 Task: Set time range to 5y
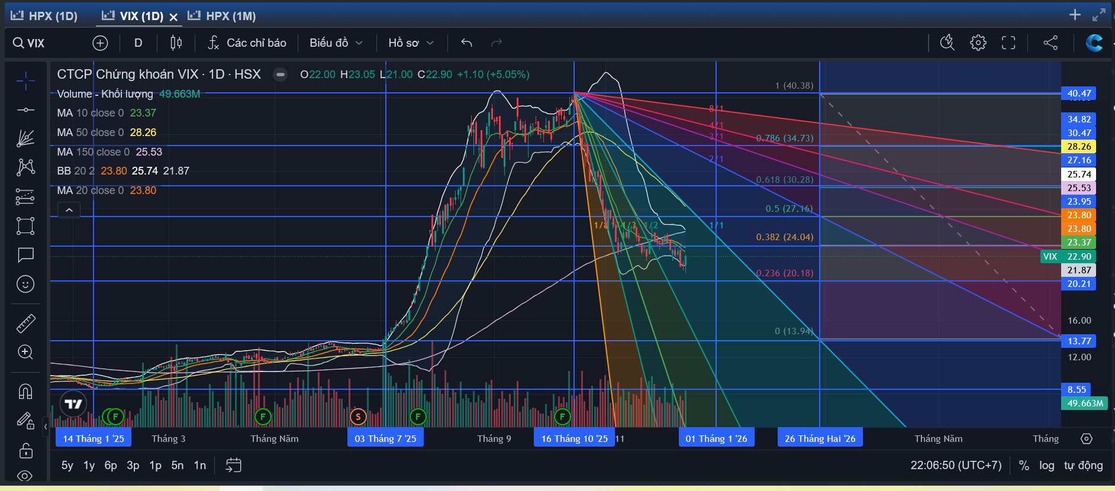[x=67, y=466]
